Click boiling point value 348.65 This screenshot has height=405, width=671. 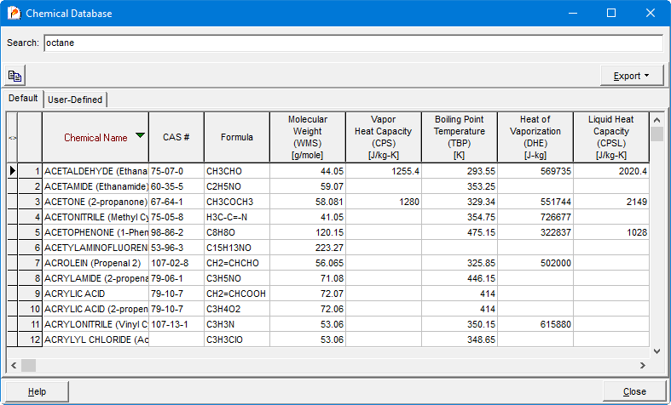point(460,340)
